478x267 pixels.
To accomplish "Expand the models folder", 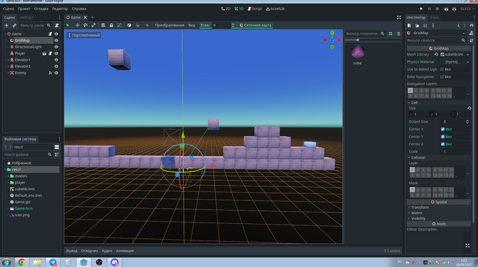I will 8,176.
